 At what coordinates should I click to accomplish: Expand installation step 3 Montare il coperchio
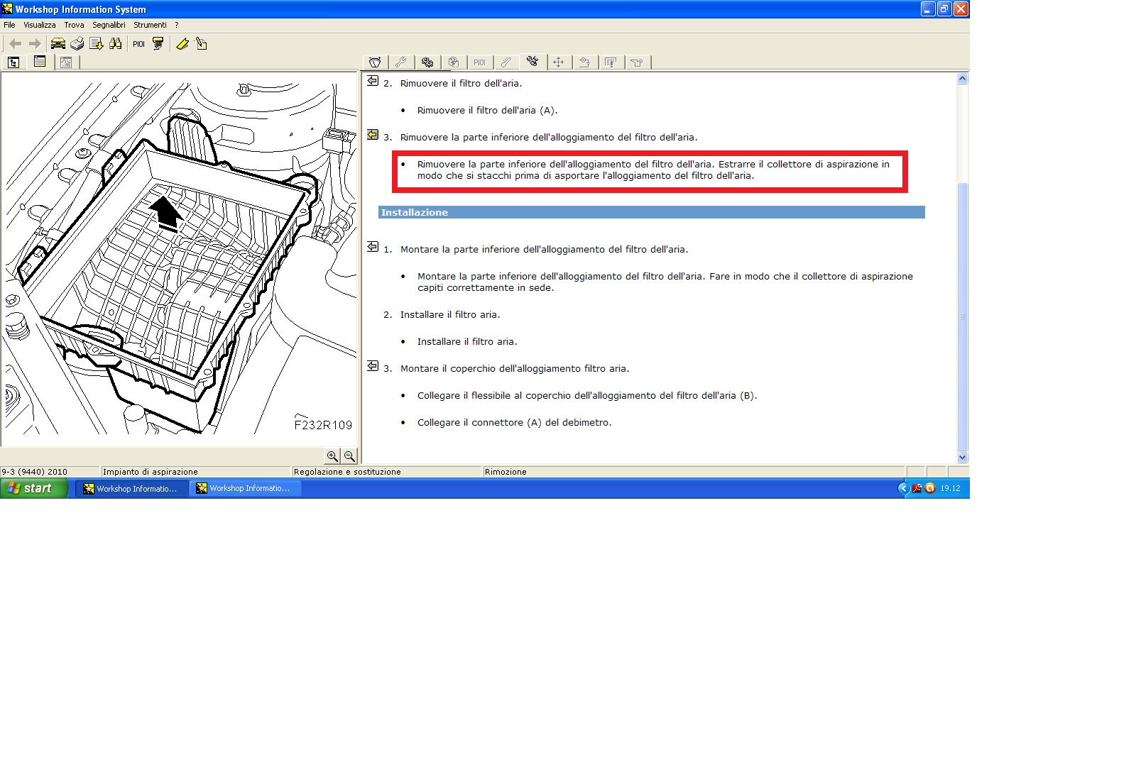point(373,366)
